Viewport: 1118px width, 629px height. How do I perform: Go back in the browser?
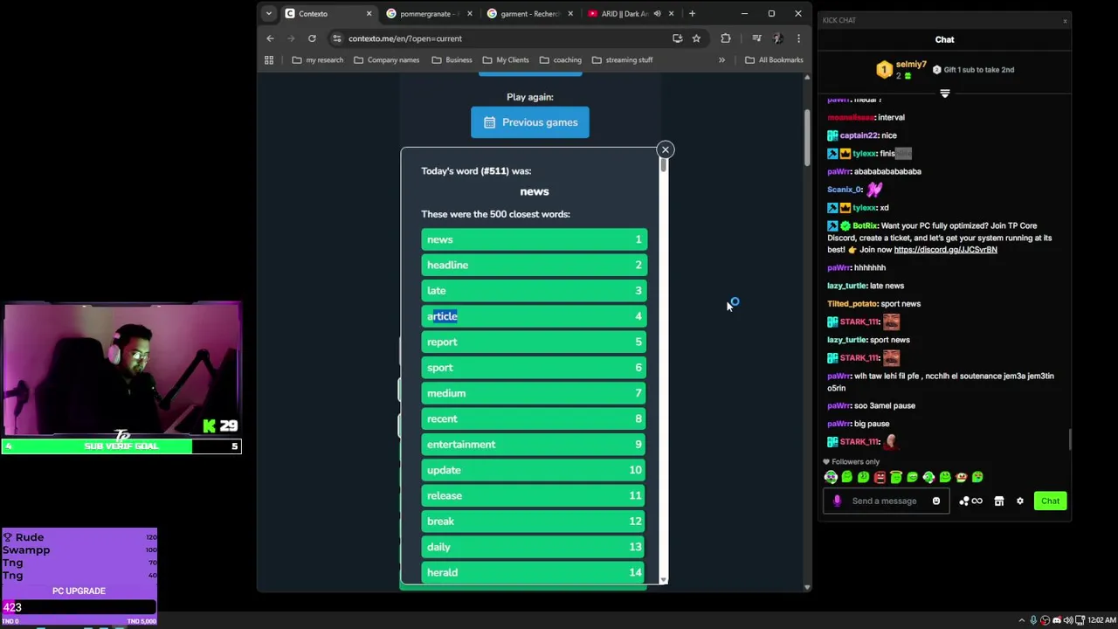[270, 38]
